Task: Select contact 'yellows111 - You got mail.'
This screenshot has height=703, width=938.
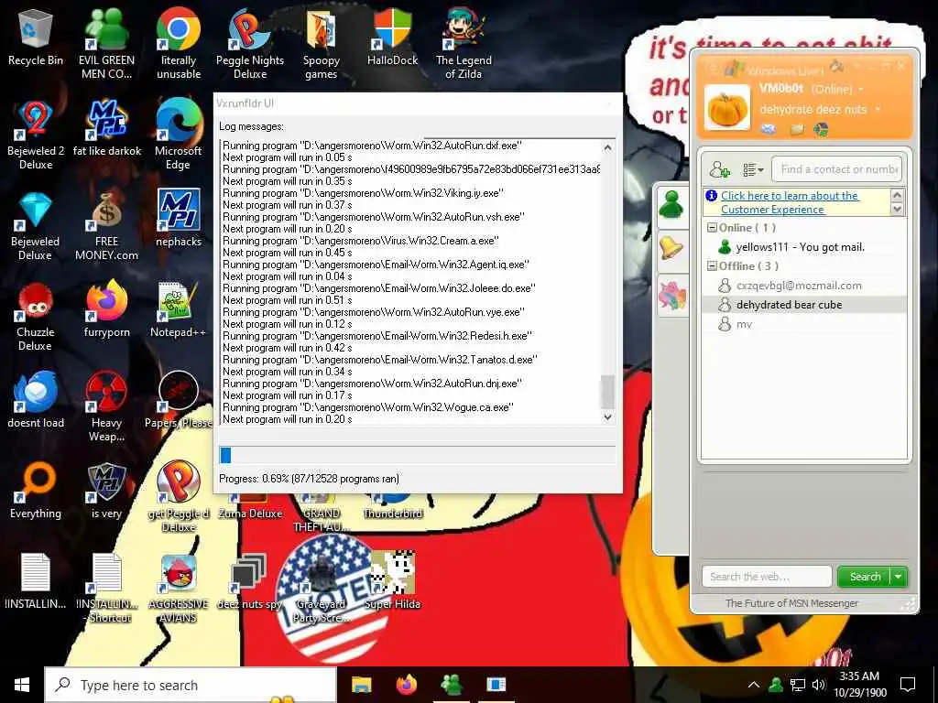Action: (x=800, y=247)
